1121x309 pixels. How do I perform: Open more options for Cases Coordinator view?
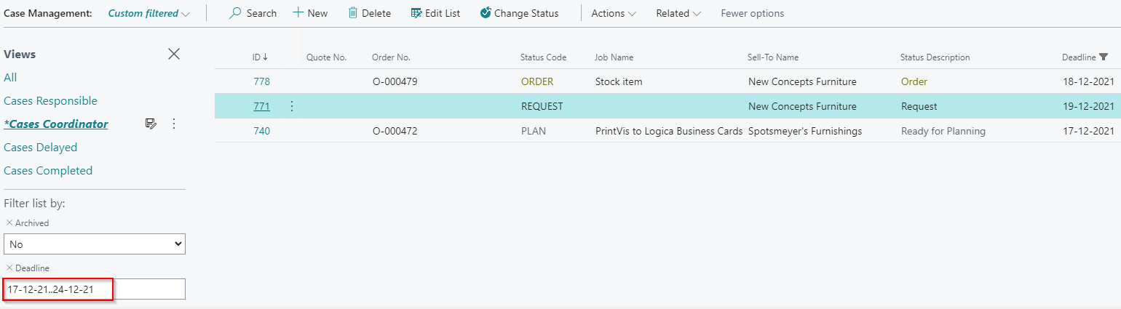tap(174, 124)
